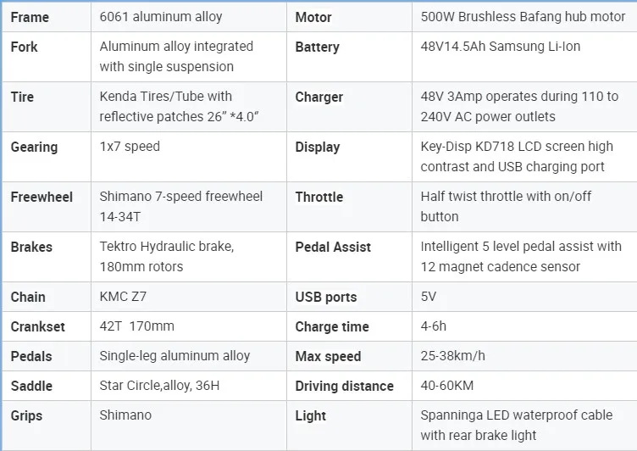Click the Frame label cell
Viewport: 637px width, 451px height.
30,17
